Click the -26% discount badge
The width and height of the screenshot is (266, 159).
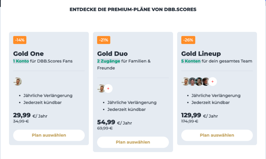[x=188, y=40]
